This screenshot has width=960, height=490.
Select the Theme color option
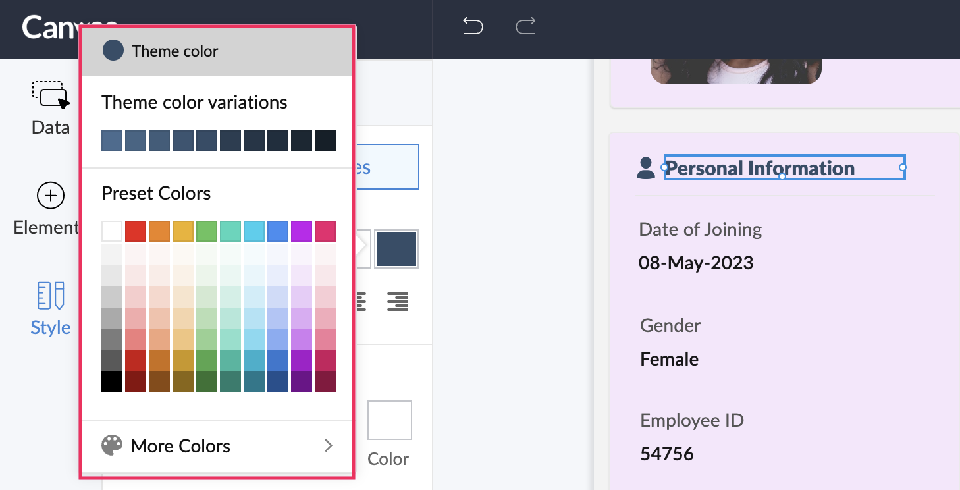(x=217, y=51)
